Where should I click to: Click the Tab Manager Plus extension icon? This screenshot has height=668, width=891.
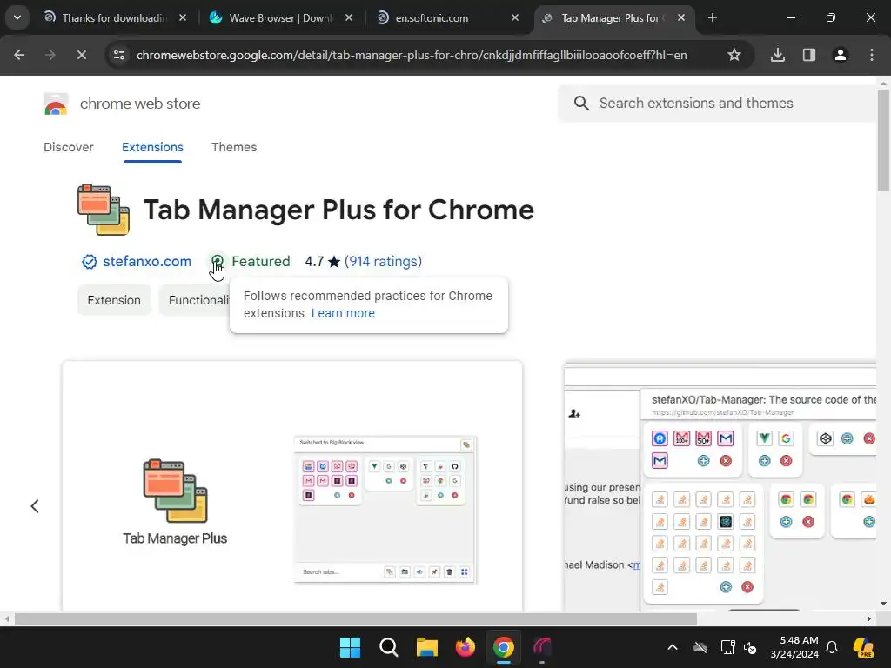(x=104, y=209)
